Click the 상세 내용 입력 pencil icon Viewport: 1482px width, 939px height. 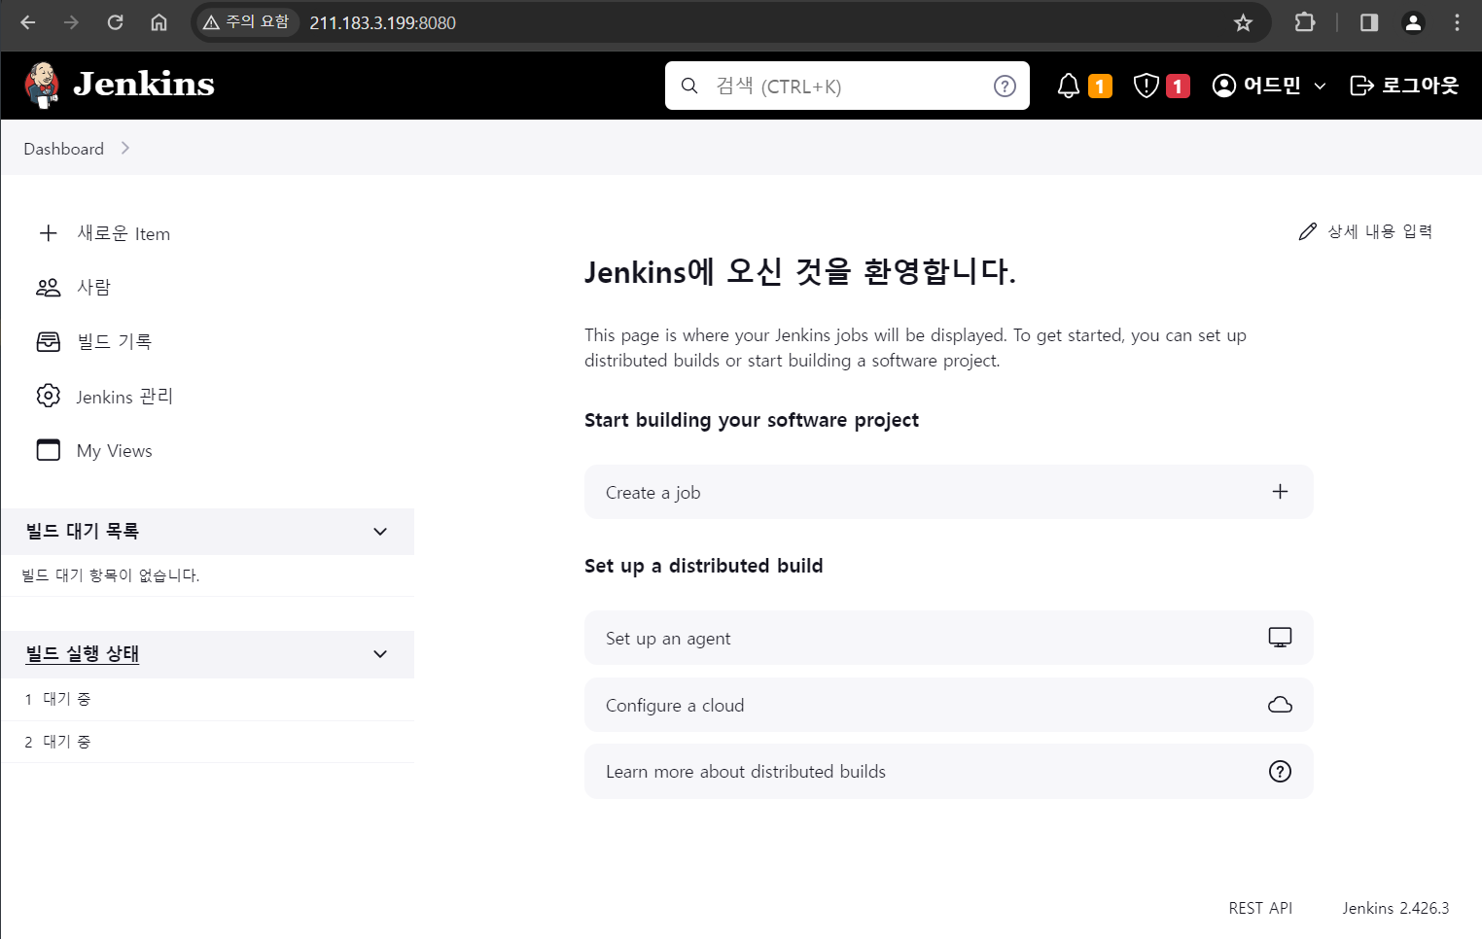1308,231
